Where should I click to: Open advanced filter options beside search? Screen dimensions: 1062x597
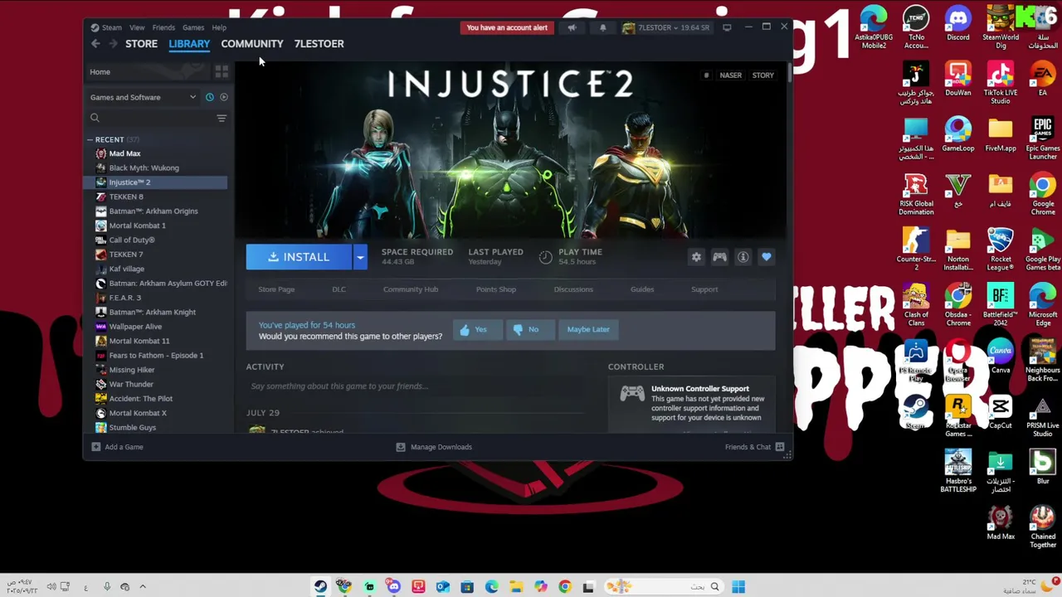click(222, 119)
